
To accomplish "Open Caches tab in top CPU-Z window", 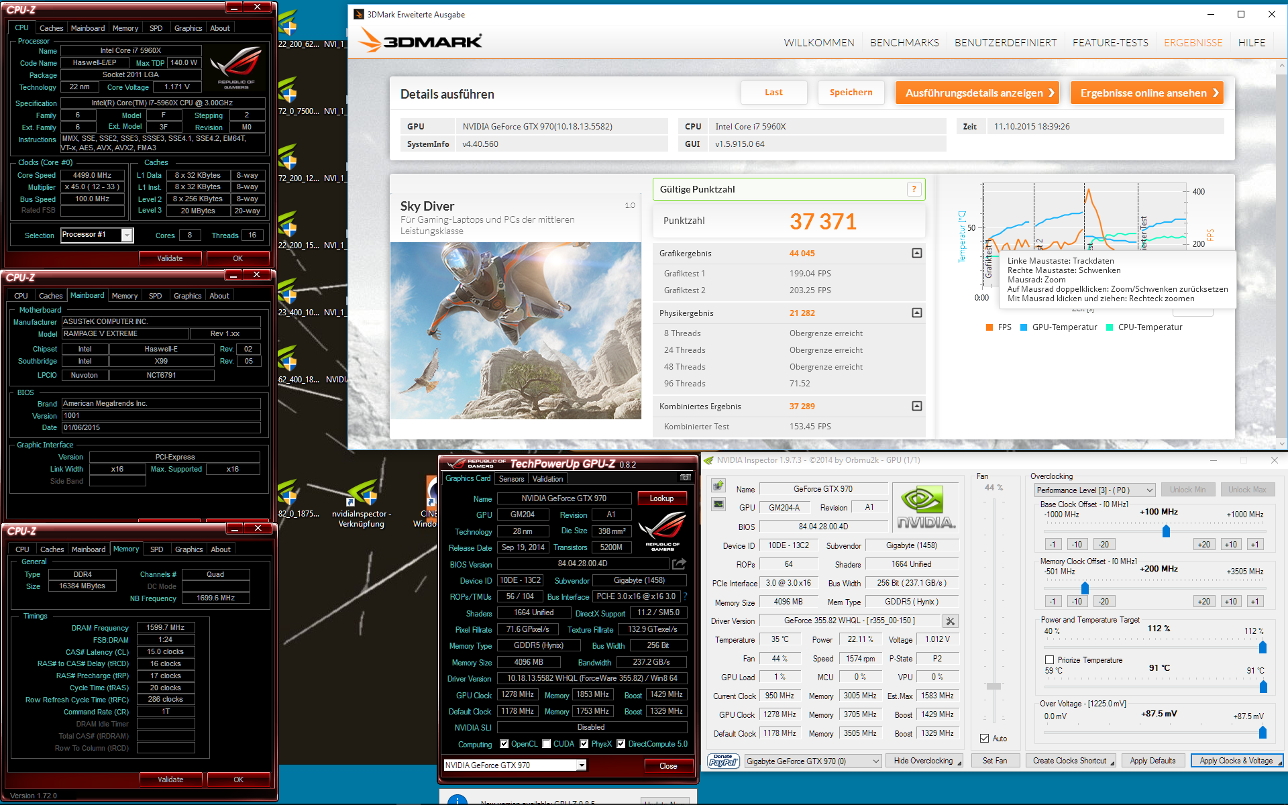I will [51, 28].
